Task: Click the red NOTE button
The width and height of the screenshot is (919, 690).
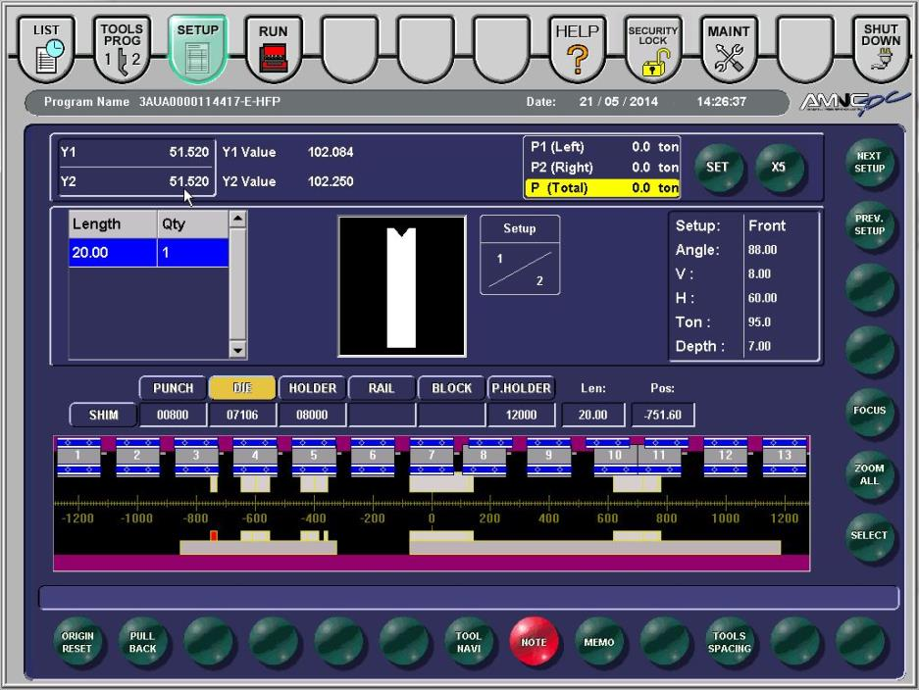Action: 534,642
